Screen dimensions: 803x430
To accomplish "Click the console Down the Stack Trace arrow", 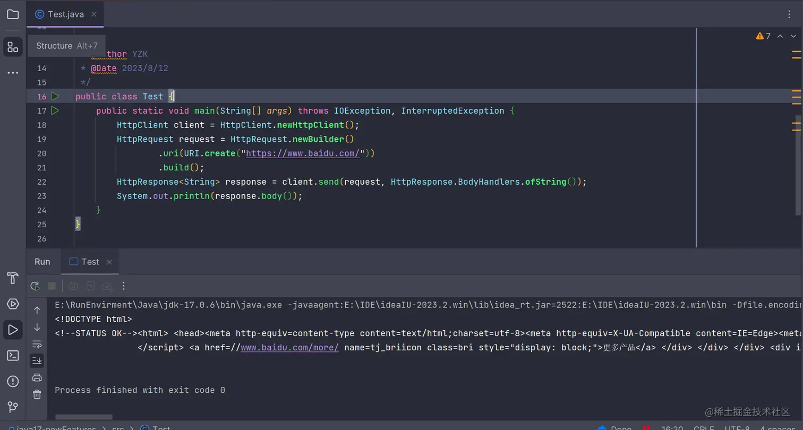I will point(37,327).
